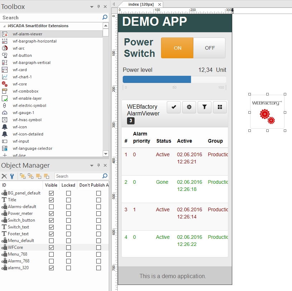The image size is (292, 291).
Task: Click the send backward icon in Object Manager
Action: click(x=39, y=176)
